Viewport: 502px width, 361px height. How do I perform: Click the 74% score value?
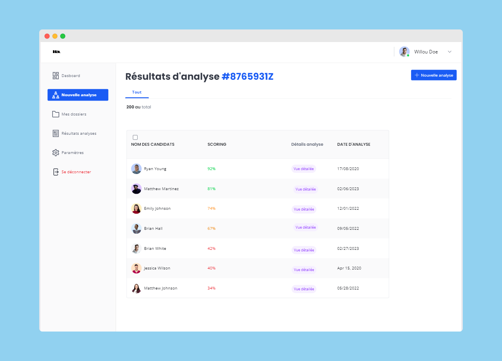point(211,208)
